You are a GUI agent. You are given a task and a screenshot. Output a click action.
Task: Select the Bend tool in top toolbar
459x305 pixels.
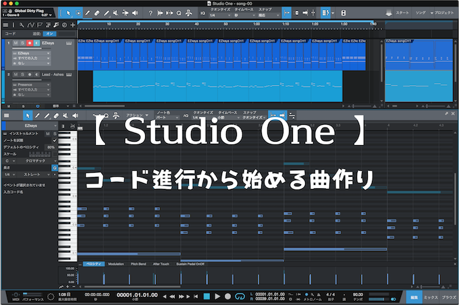click(x=126, y=13)
